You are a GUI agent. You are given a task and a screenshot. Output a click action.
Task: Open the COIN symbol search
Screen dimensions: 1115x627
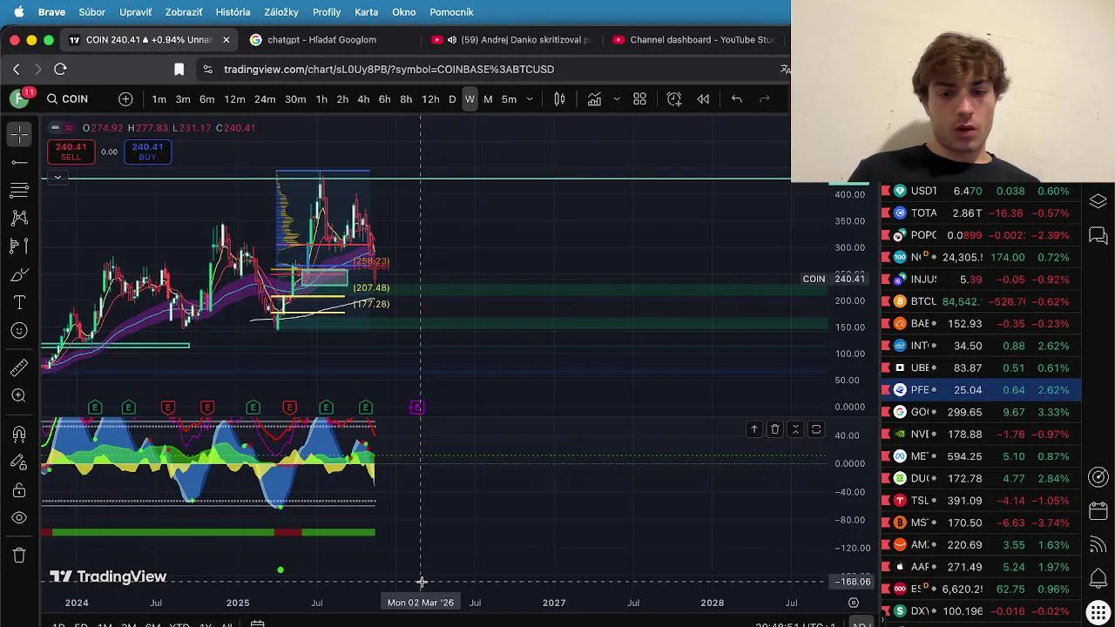click(68, 99)
